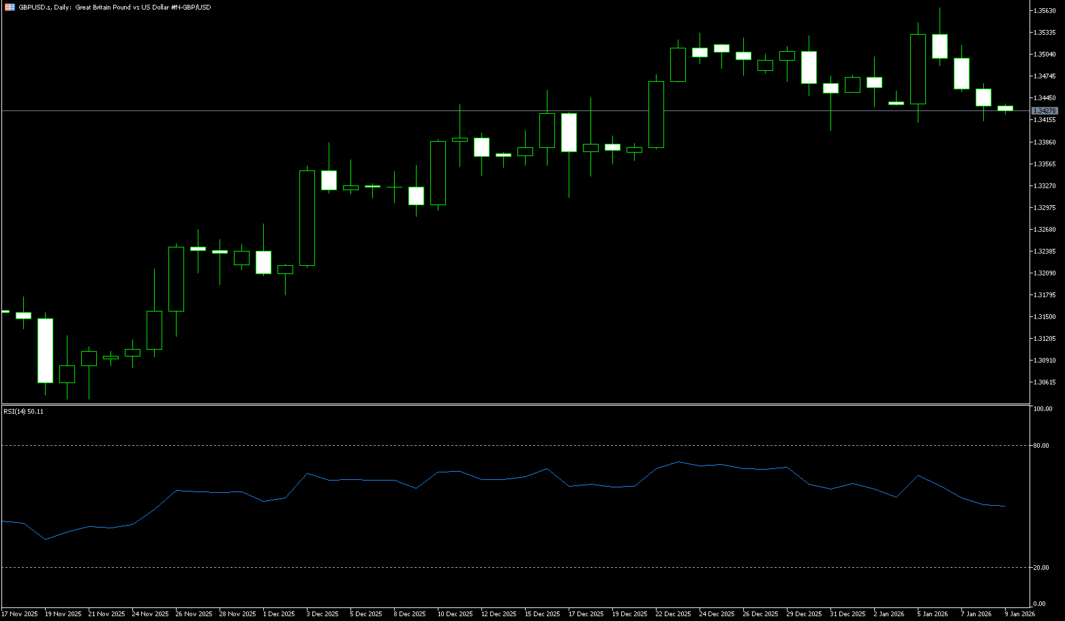Select the current price label 1.34278

point(1044,110)
